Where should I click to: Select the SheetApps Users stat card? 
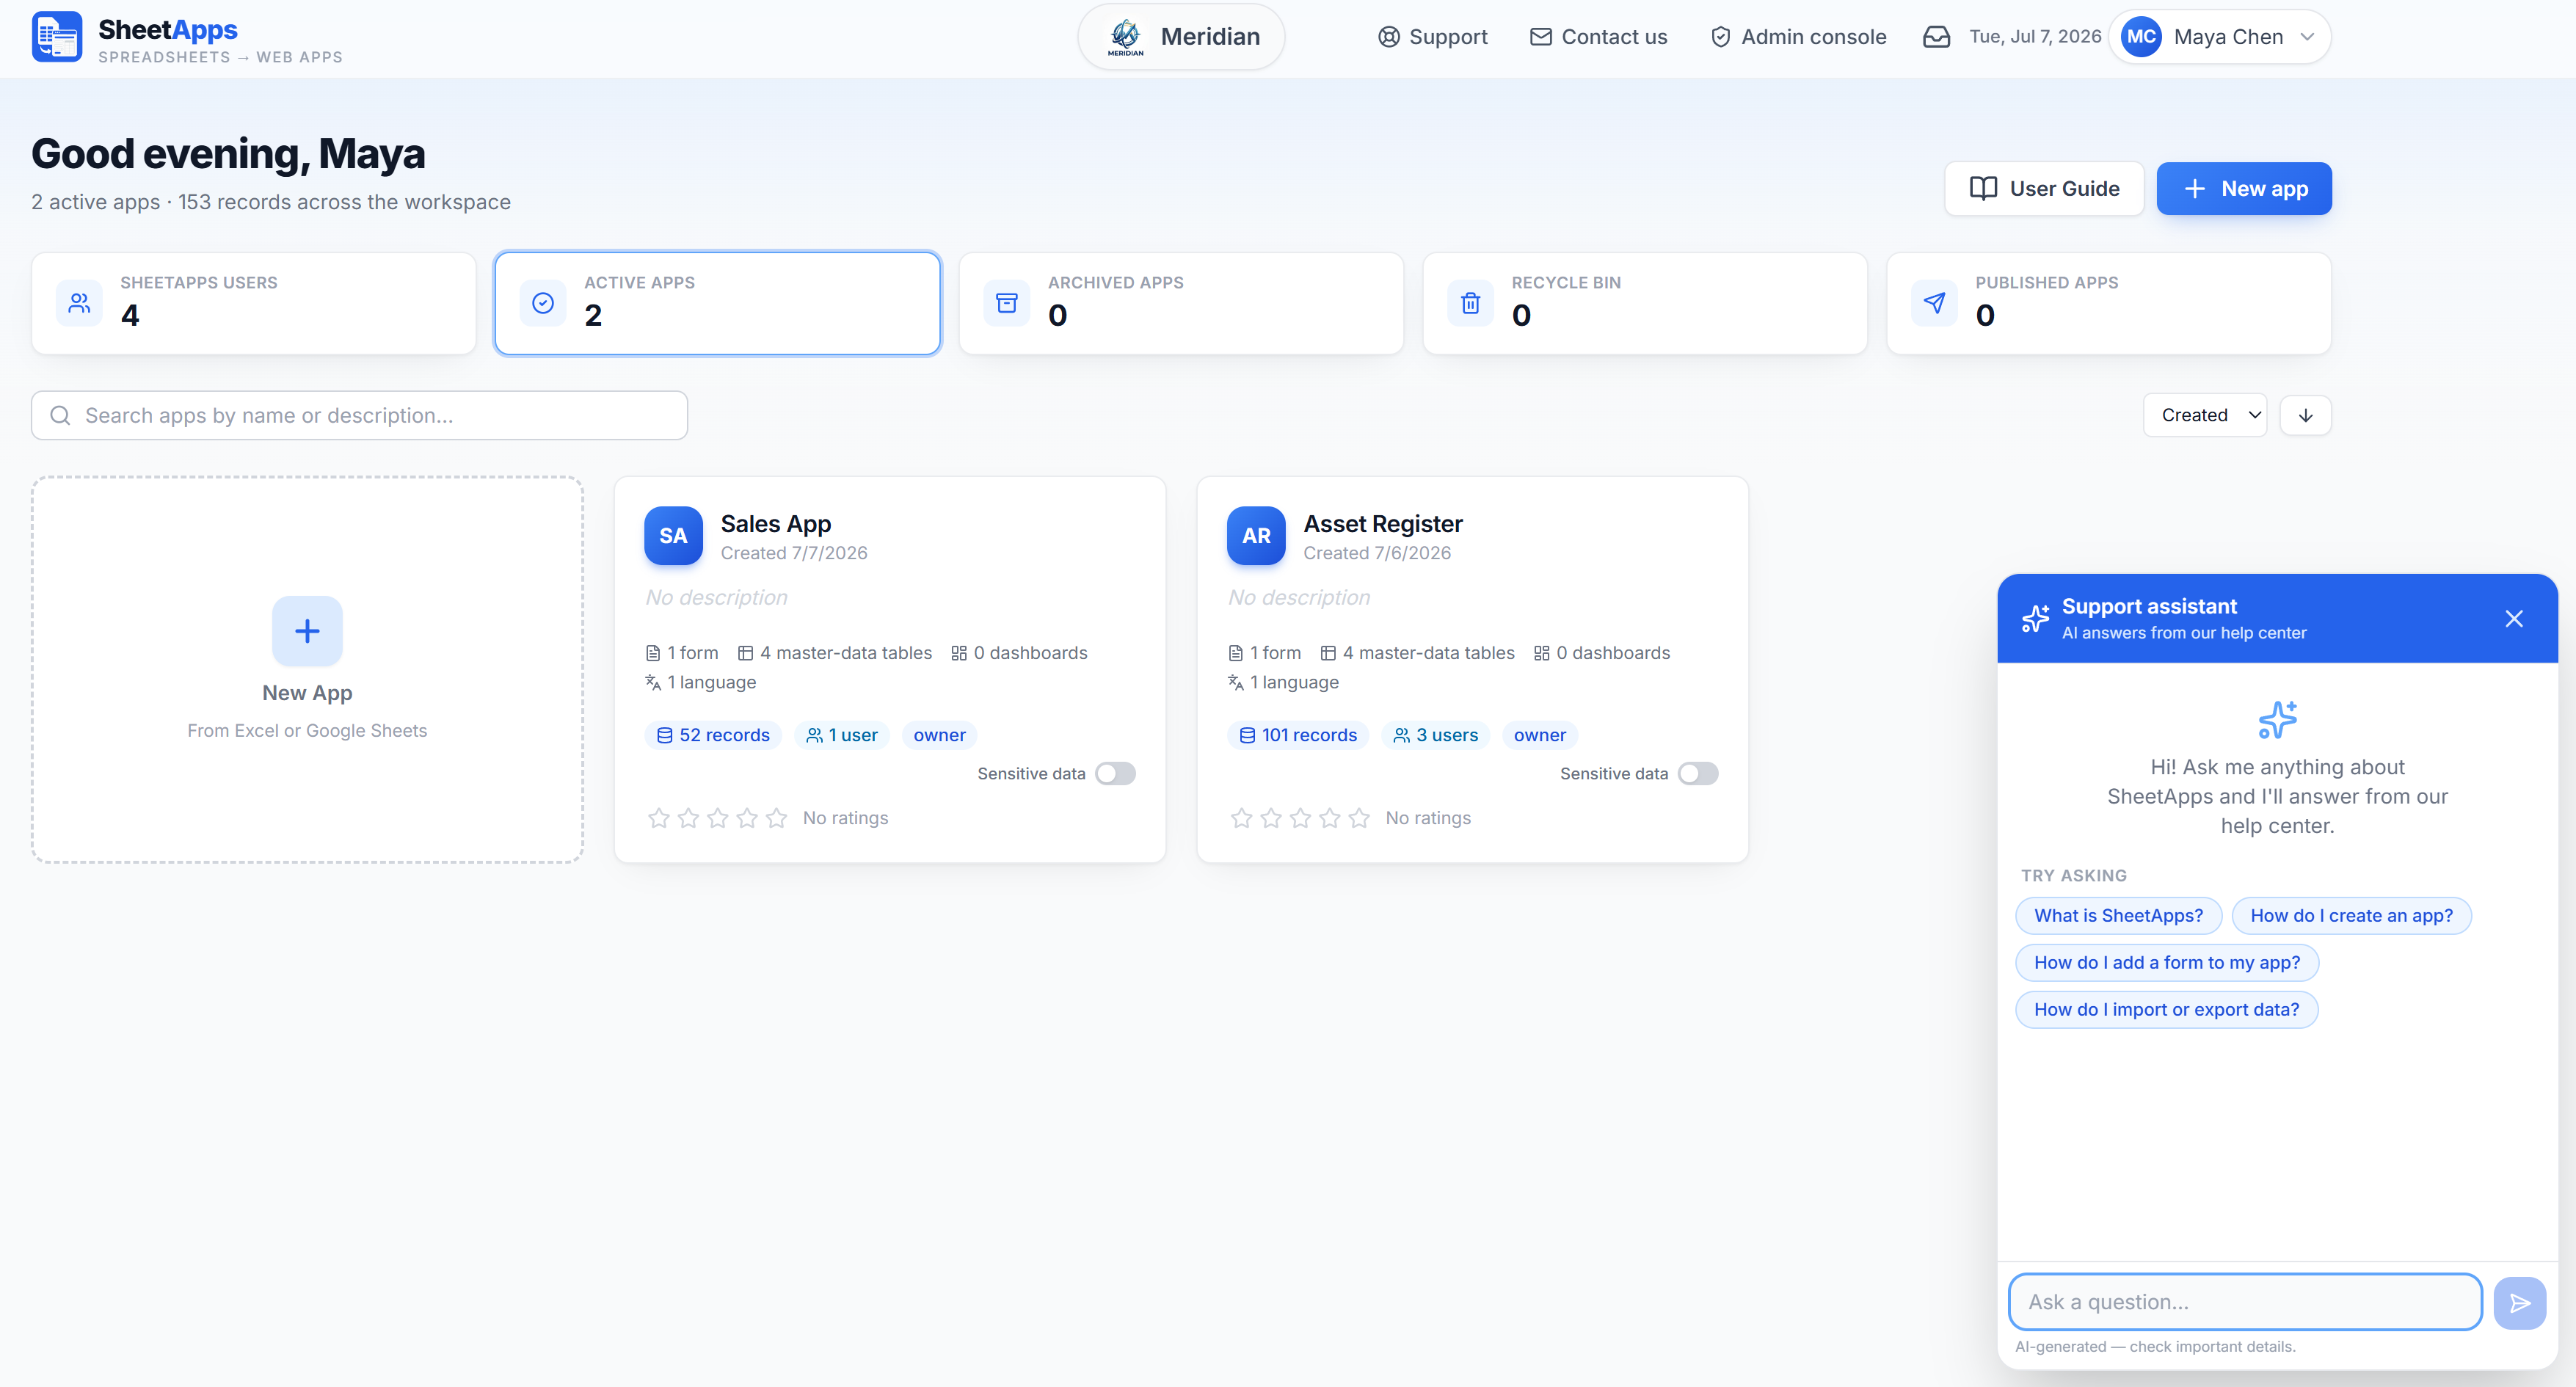(254, 303)
